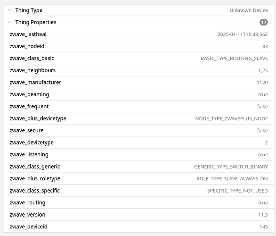Select the zwave_listening property name

point(29,154)
